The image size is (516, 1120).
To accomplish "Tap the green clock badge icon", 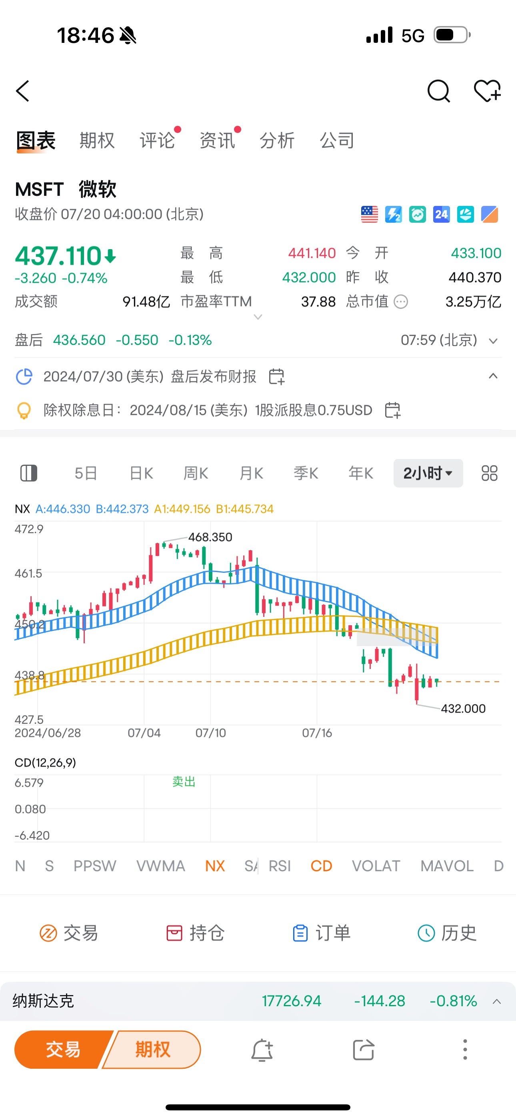I will point(418,214).
